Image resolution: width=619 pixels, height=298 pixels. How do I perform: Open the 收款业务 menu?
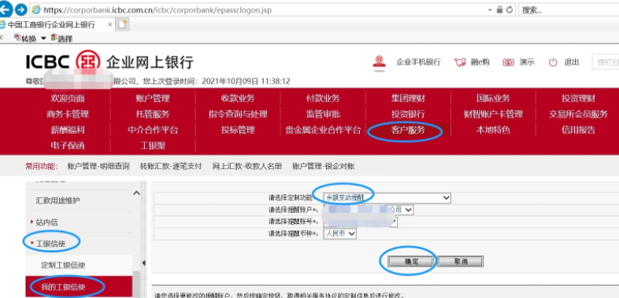tap(238, 98)
